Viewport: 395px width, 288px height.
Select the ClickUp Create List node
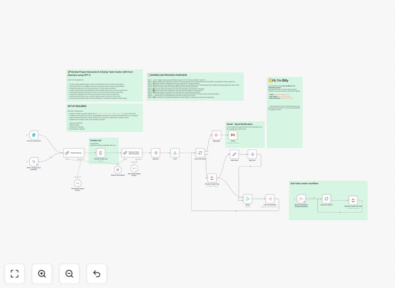click(x=100, y=153)
